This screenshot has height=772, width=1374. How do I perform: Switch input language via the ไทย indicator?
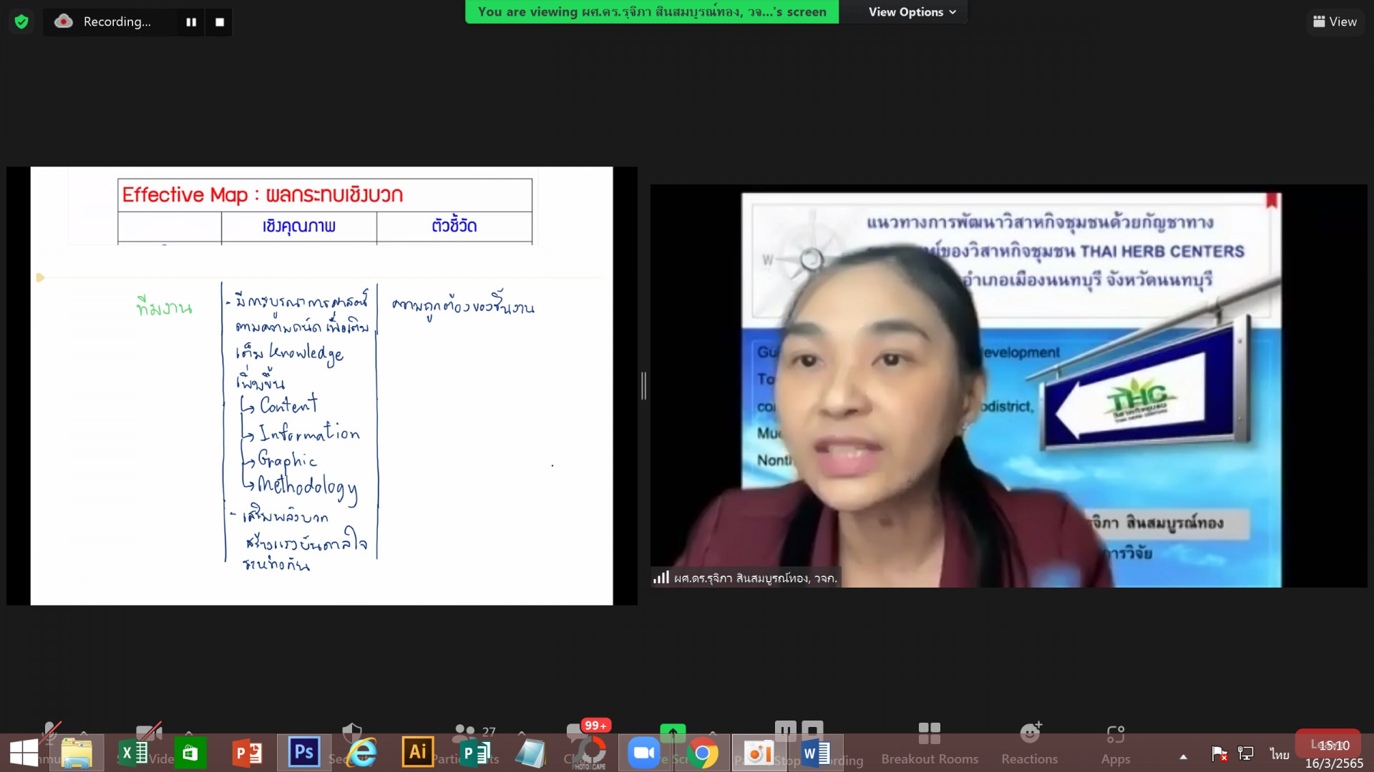[x=1280, y=754]
